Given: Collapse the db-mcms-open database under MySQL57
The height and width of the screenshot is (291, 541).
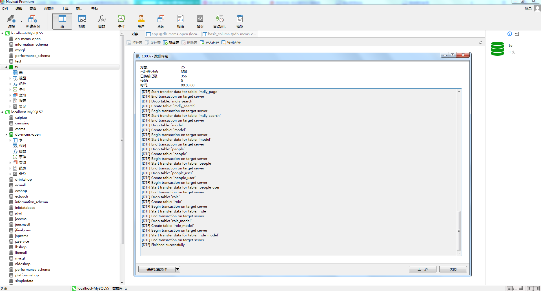Looking at the screenshot, I should 6,135.
